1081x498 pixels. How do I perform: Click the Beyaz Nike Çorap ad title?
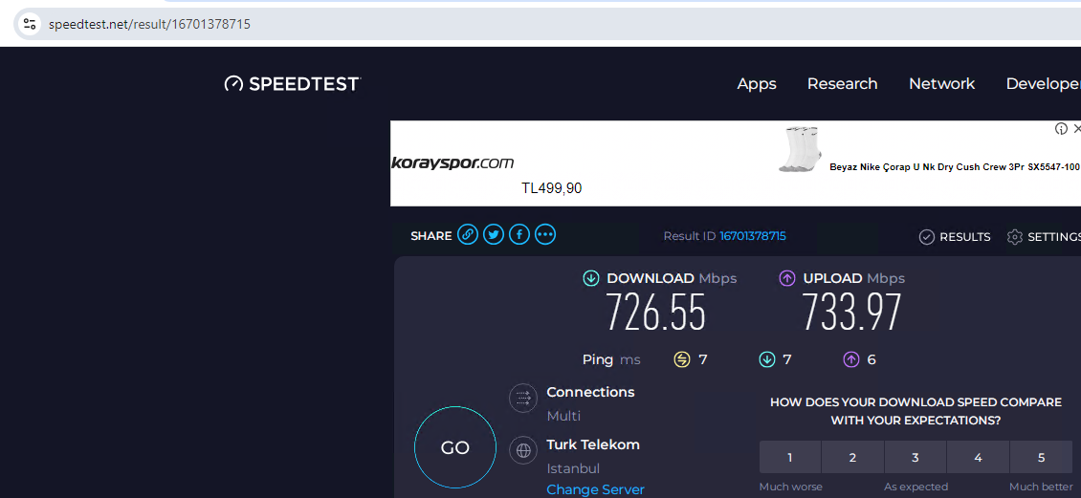click(x=954, y=167)
